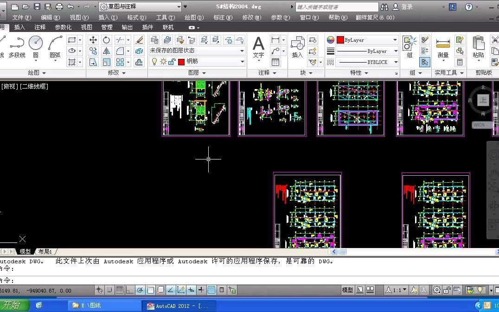
Task: Expand the 特性 panel
Action: coord(359,73)
